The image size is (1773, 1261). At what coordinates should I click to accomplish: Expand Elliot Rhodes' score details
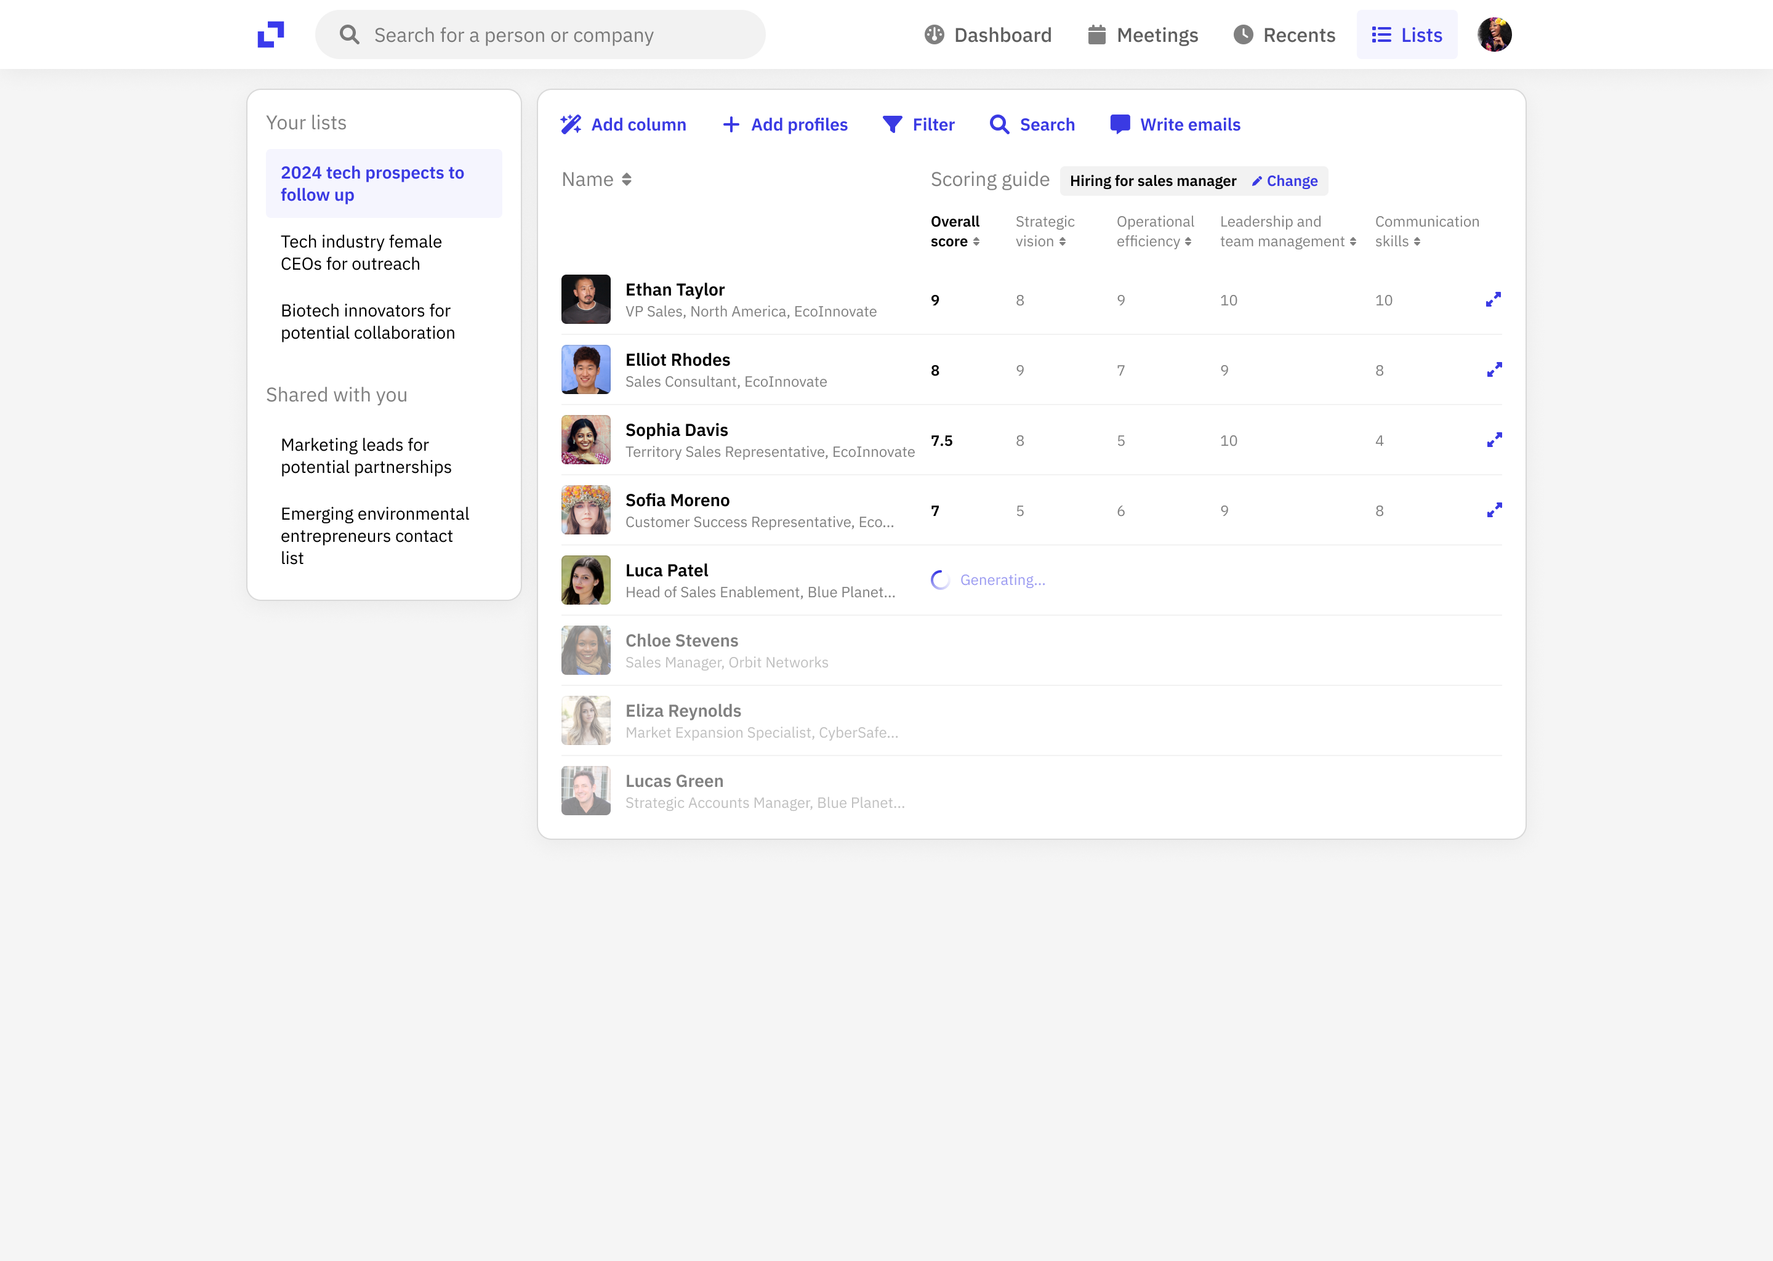tap(1494, 369)
